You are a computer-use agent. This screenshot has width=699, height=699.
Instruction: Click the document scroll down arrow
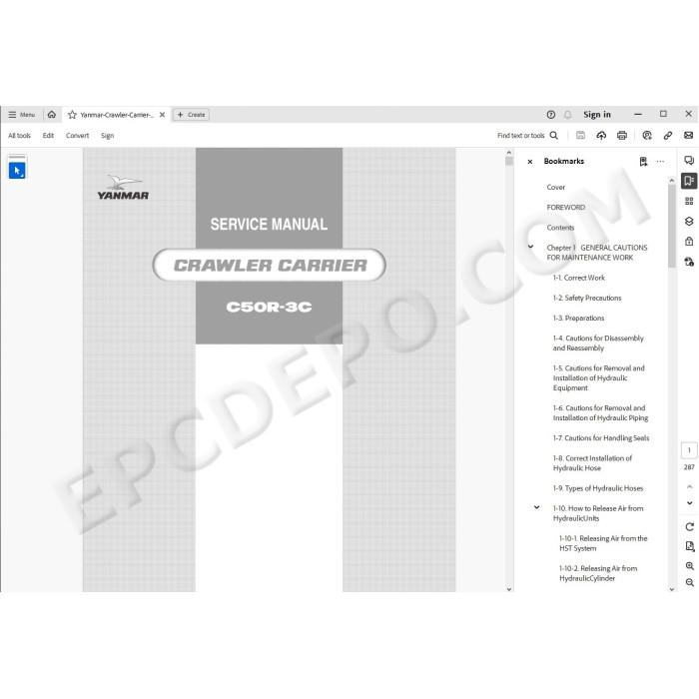pyautogui.click(x=509, y=589)
